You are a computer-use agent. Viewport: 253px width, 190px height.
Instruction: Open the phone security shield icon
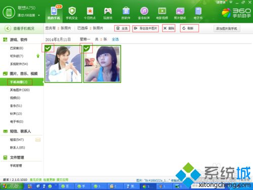(72, 11)
